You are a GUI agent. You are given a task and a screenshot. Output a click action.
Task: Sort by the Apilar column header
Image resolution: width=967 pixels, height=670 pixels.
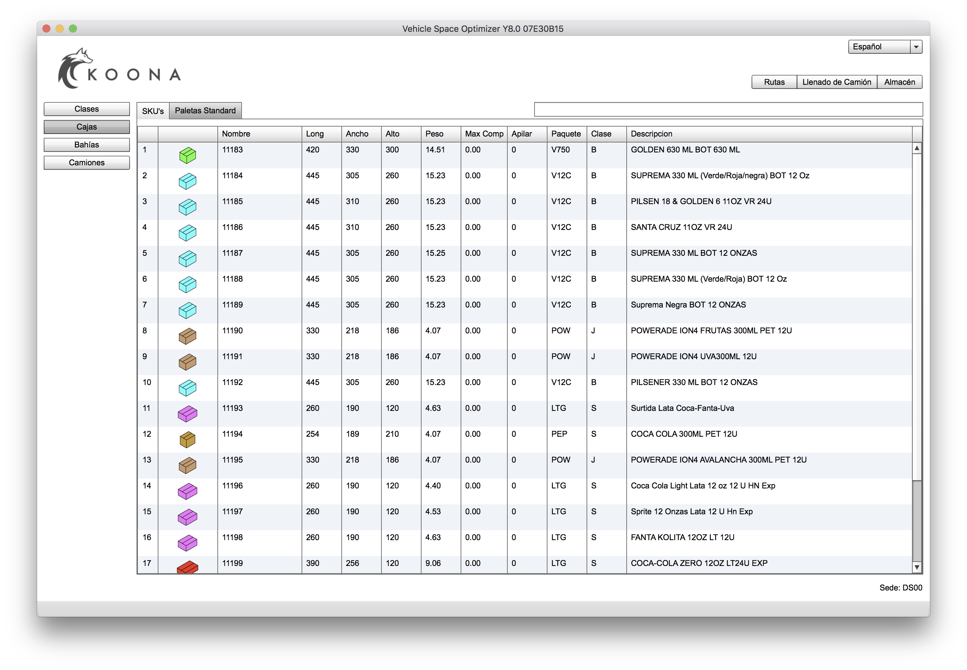527,134
